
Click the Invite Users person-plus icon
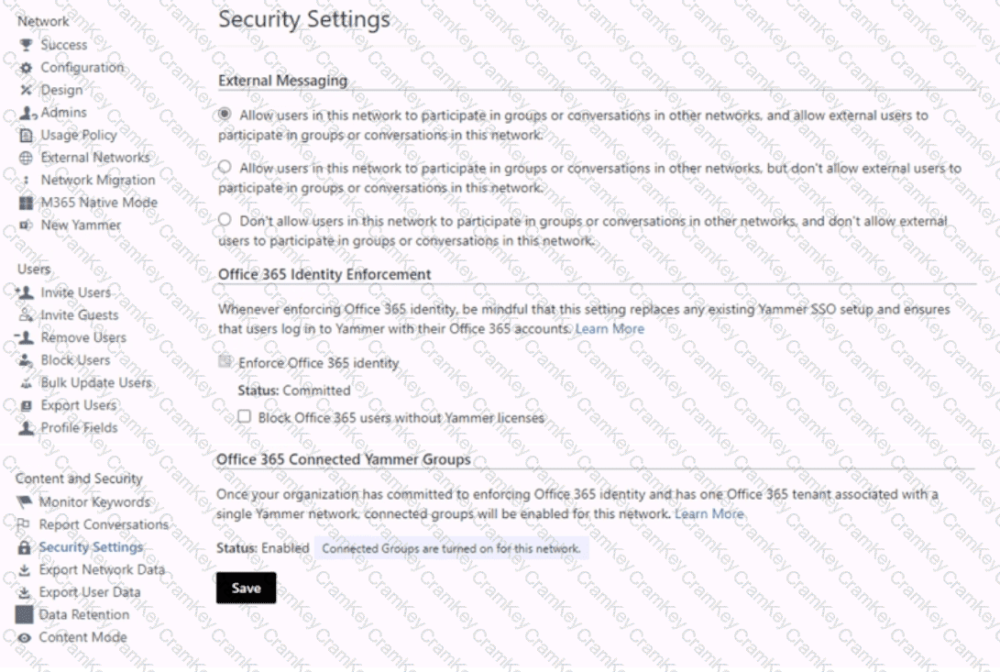coord(25,292)
